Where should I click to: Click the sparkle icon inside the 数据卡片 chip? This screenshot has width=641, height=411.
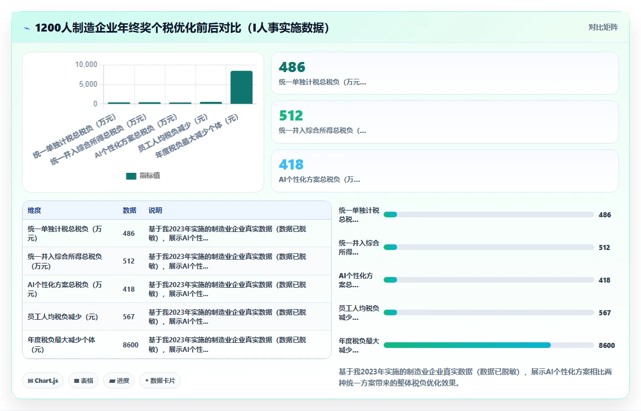click(x=147, y=381)
